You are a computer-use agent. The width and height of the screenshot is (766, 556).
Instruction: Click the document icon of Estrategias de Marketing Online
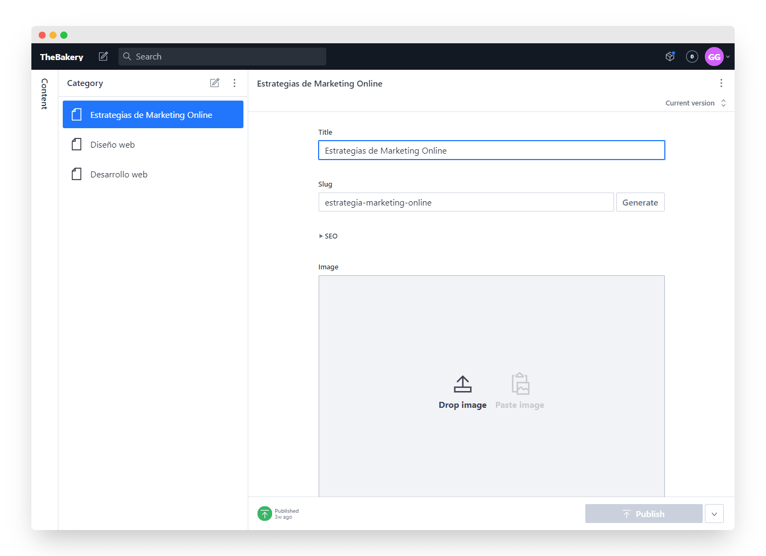click(x=77, y=115)
